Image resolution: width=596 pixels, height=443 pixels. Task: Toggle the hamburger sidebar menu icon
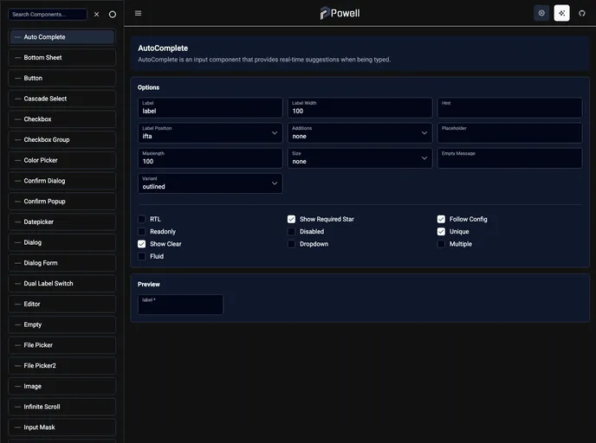(x=139, y=13)
